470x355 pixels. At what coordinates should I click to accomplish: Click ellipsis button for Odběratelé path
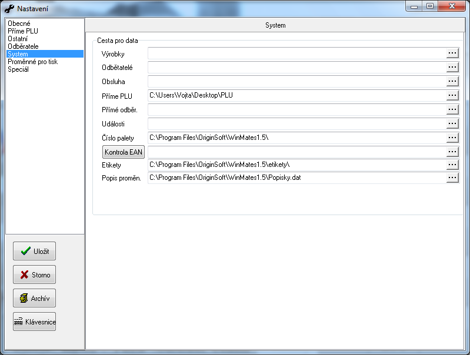pos(452,68)
